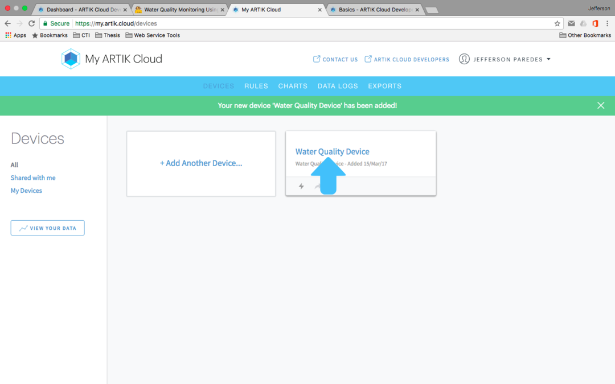
Task: Select the All devices filter
Action: 14,165
